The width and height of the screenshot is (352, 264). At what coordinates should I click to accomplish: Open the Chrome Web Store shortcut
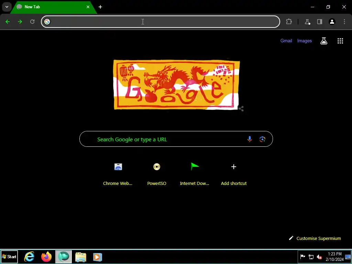click(x=118, y=174)
